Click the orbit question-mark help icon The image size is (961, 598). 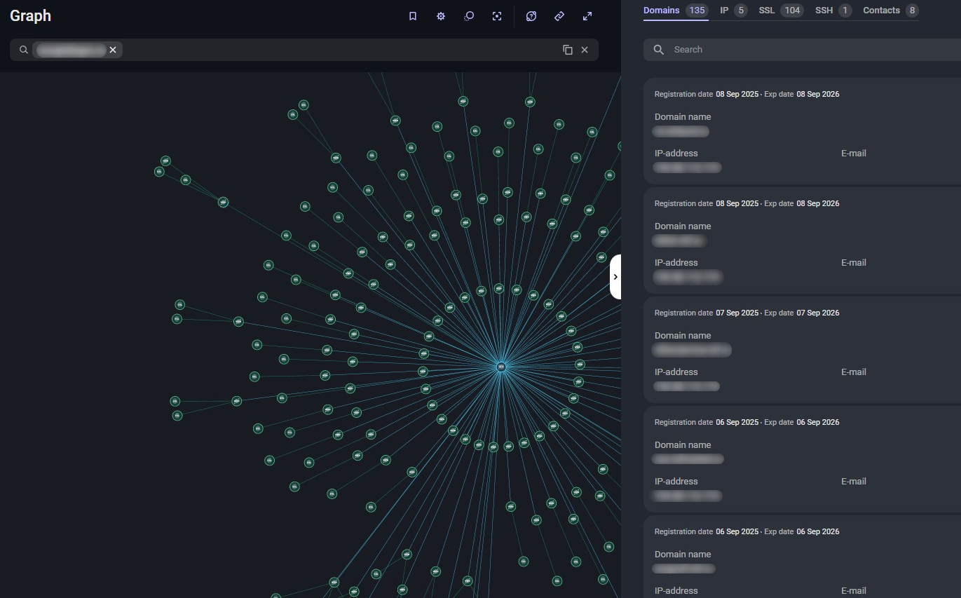tap(531, 16)
